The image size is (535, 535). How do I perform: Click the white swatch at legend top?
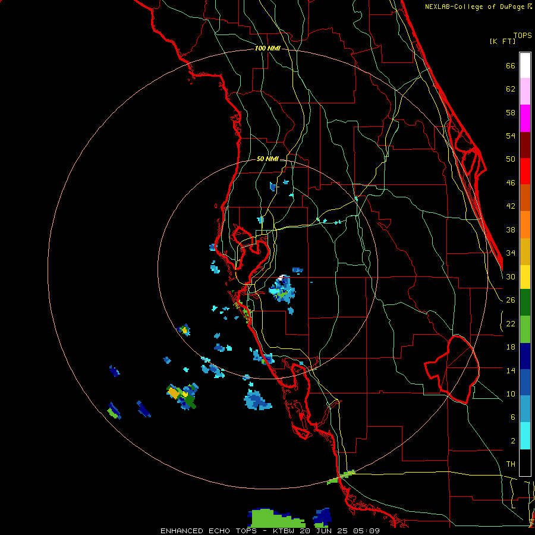click(525, 65)
